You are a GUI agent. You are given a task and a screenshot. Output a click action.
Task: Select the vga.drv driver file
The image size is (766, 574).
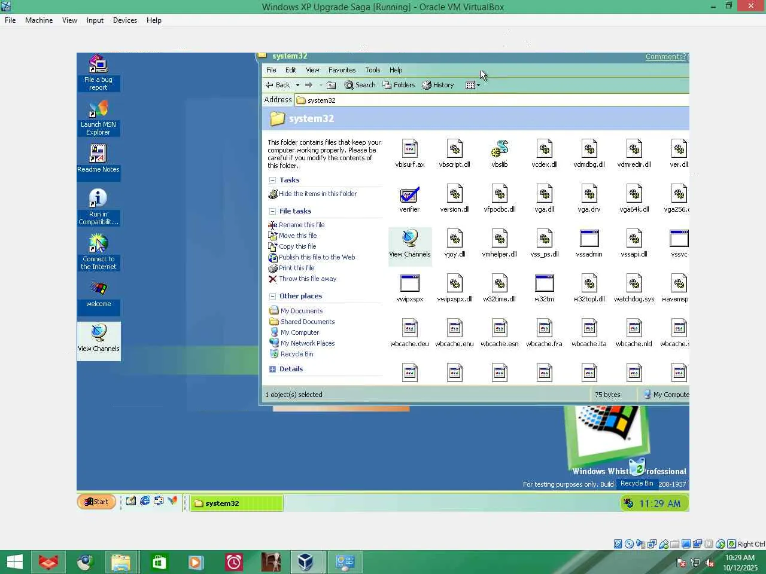[589, 199]
